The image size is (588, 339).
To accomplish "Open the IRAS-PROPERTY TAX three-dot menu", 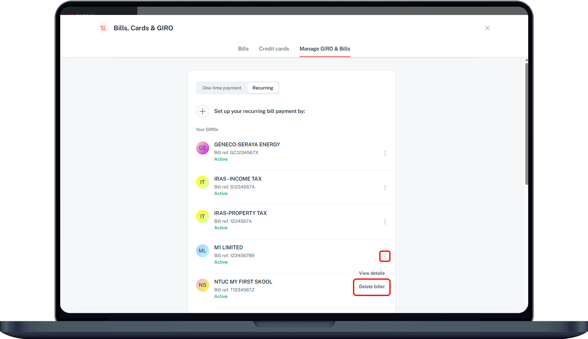I will [385, 222].
